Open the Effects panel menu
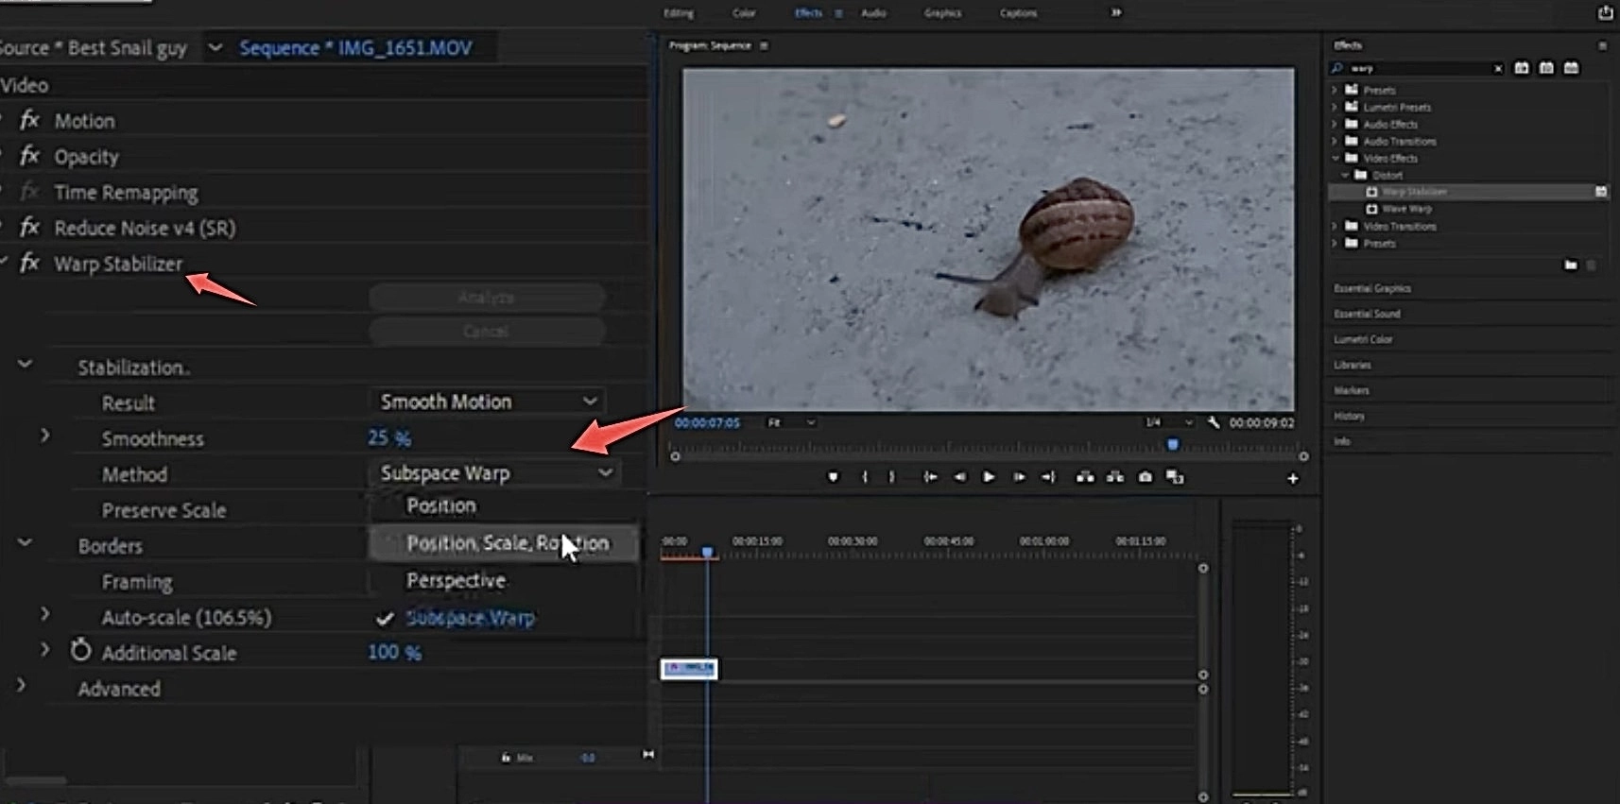 point(1602,45)
